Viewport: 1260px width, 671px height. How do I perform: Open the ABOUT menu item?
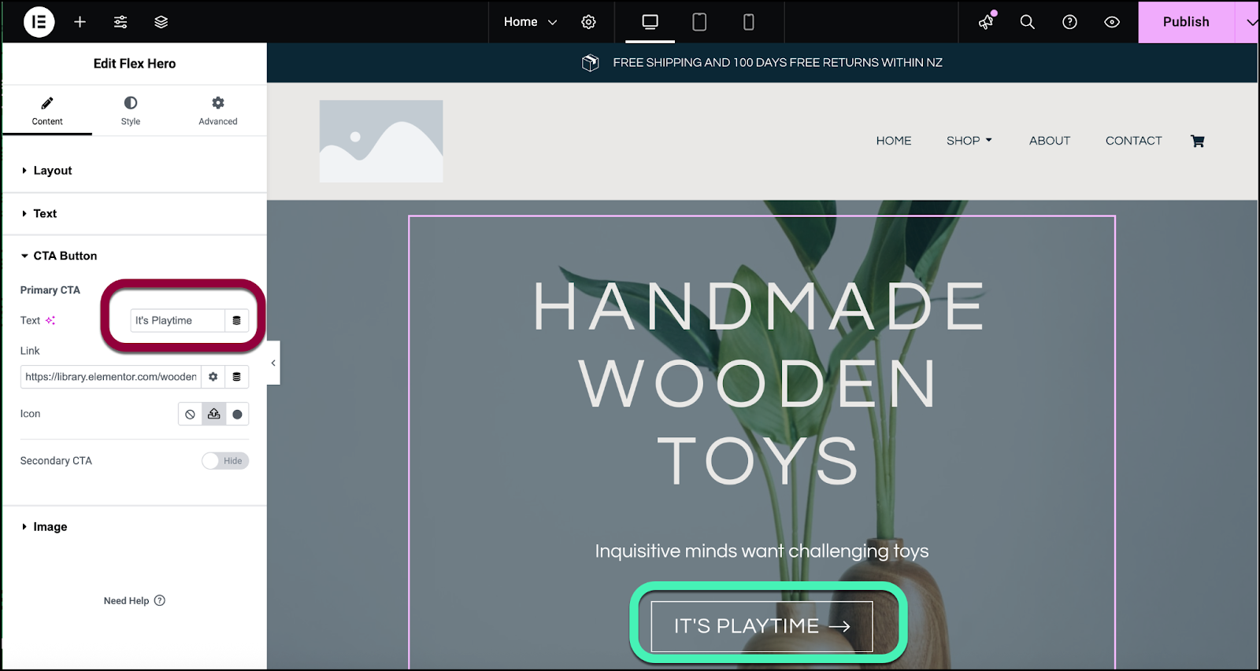[x=1050, y=141]
